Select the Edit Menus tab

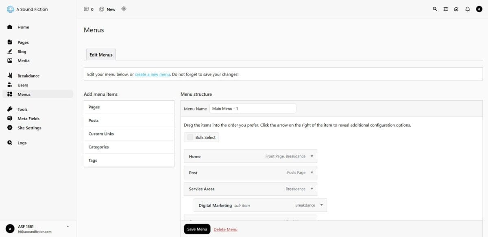point(101,55)
